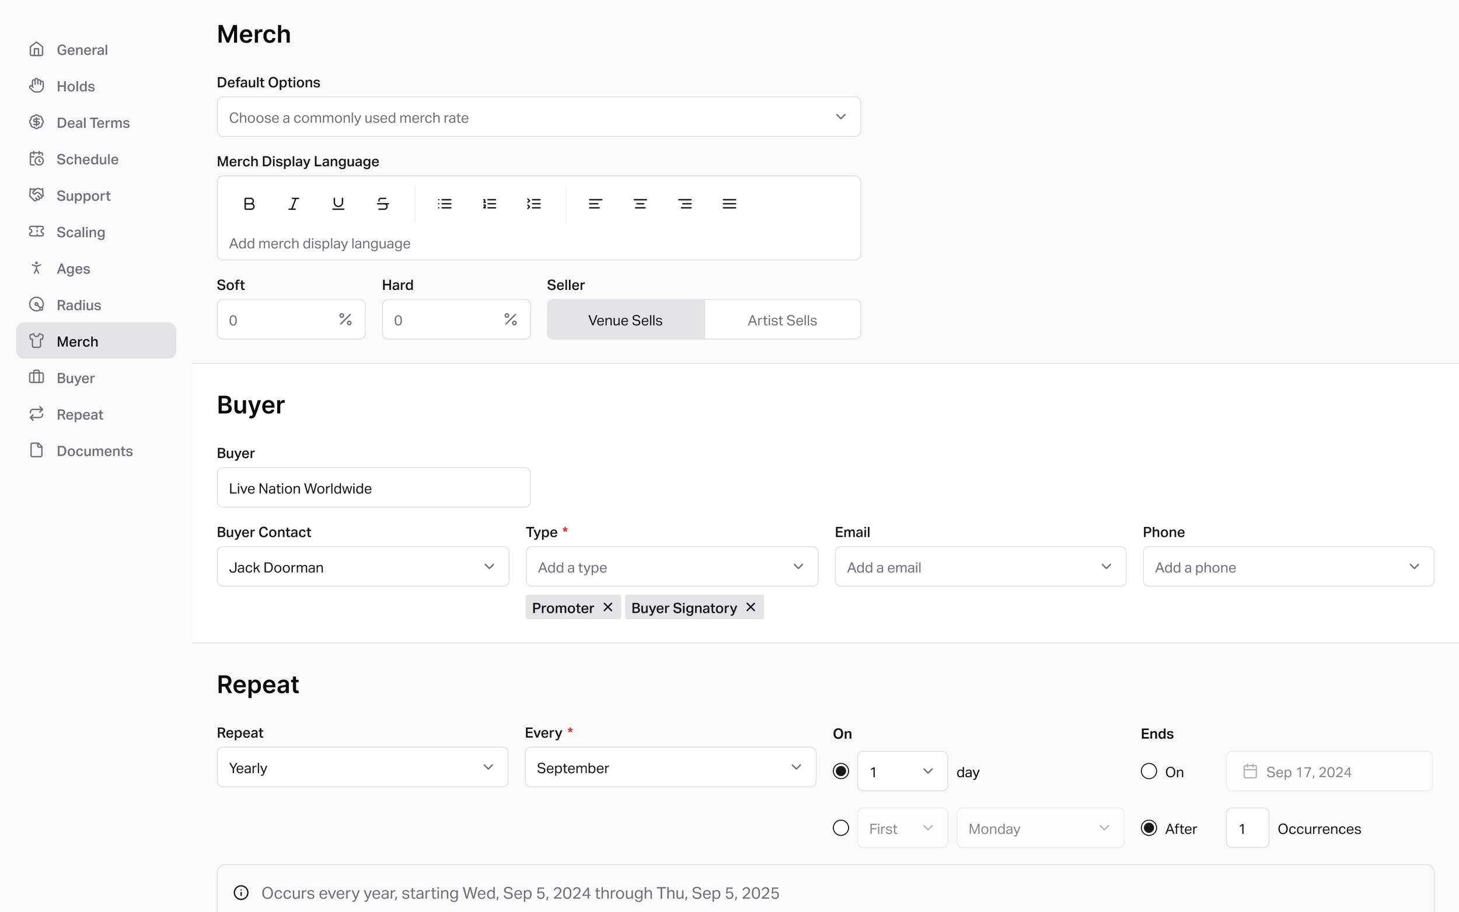Image resolution: width=1459 pixels, height=912 pixels.
Task: Click the Buyer field showing Live Nation Worldwide
Action: coord(373,487)
